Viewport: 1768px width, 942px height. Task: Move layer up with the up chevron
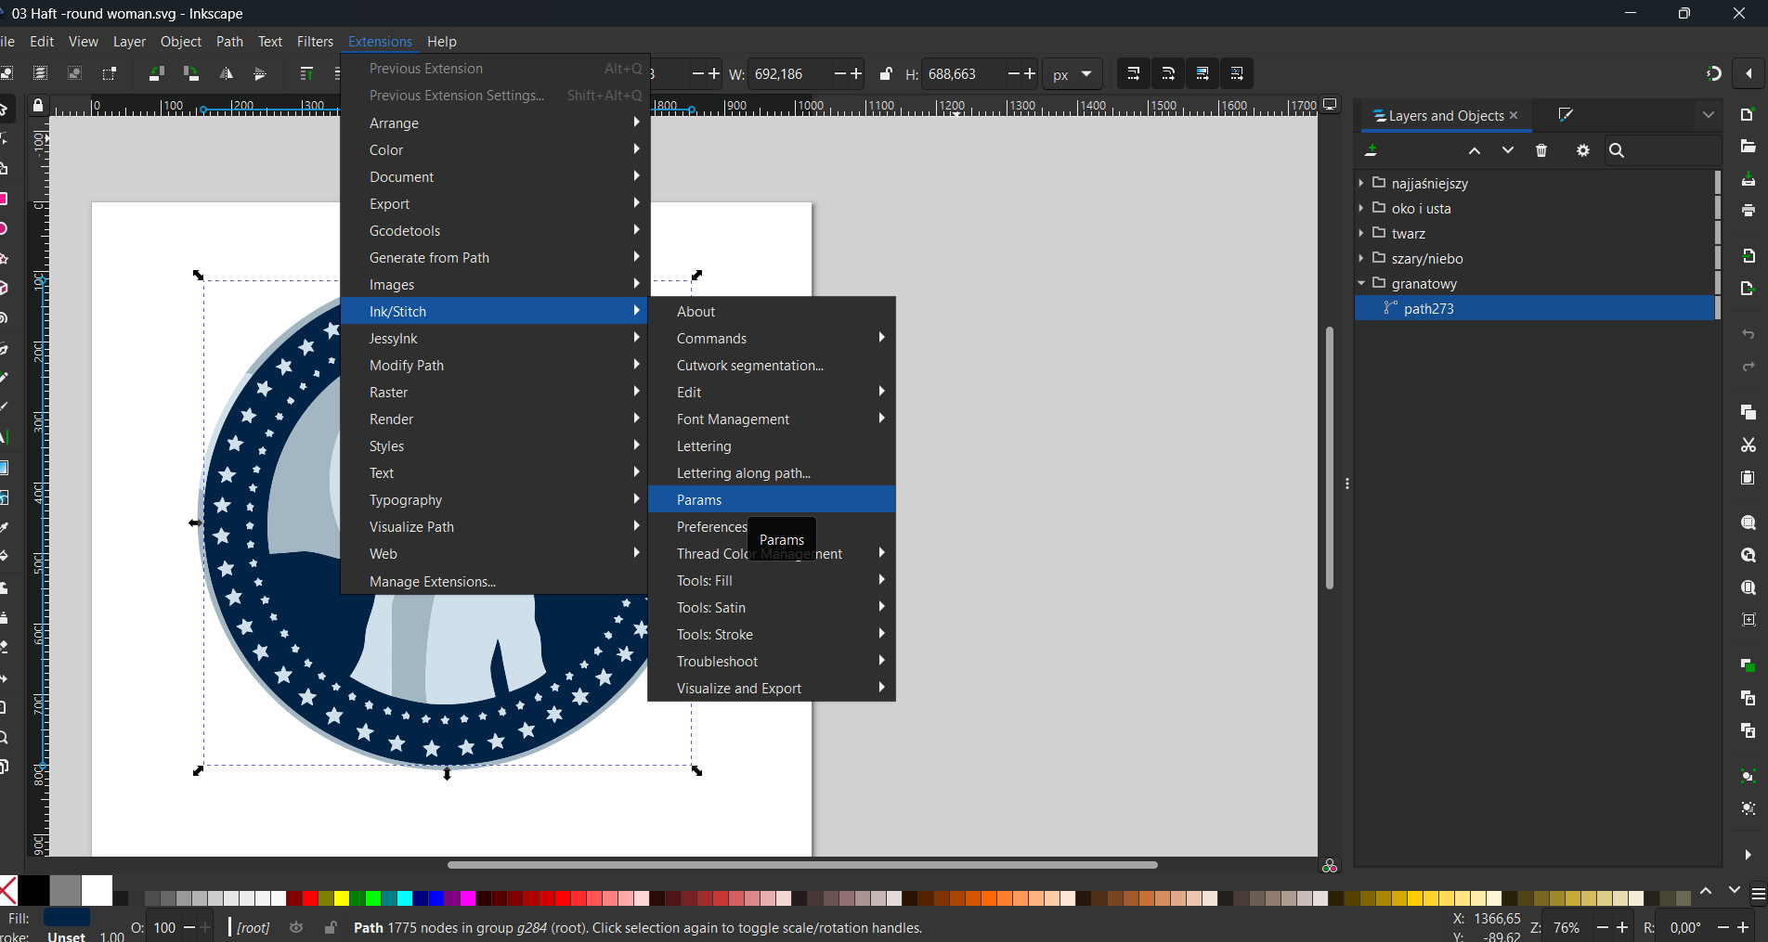tap(1475, 150)
